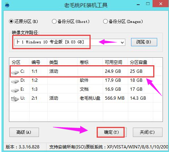Click the 确定(Y) confirm button
169x152 pixels.
click(111, 132)
